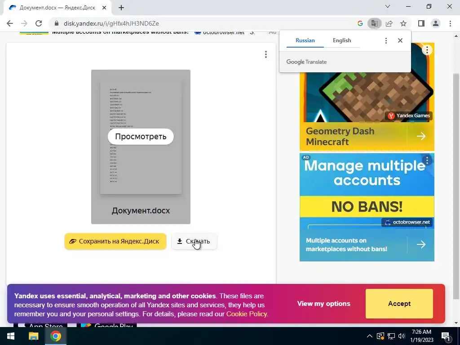460x345 pixels.
Task: Click the Share this page icon
Action: click(389, 23)
